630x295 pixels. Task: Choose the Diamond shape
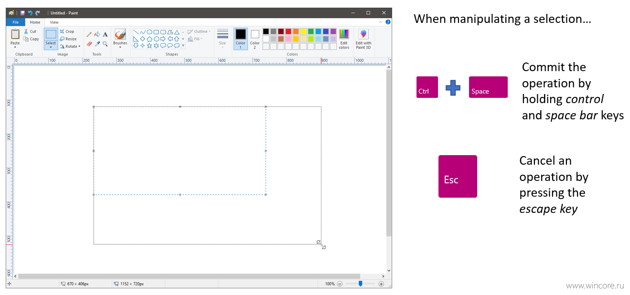pos(142,39)
